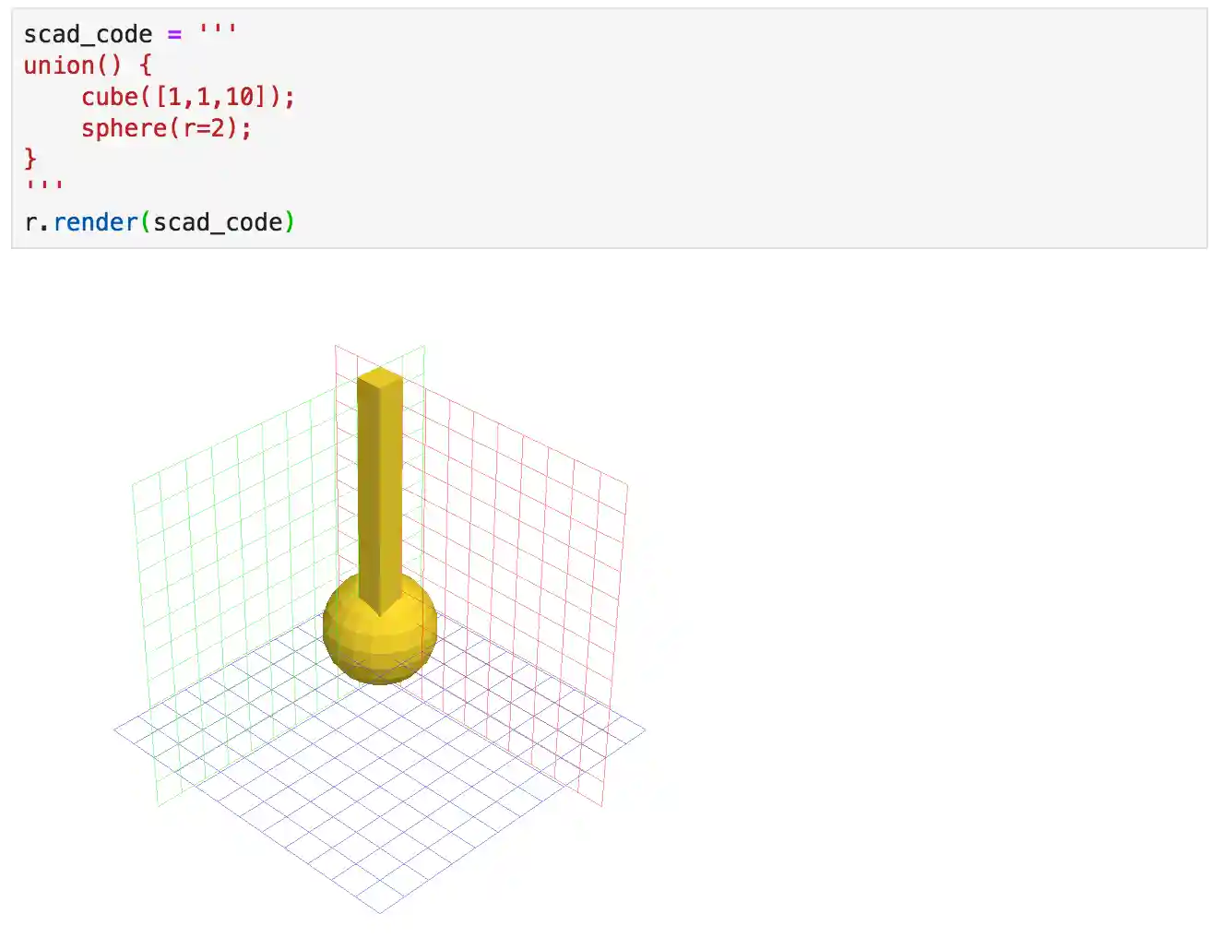Select the union() keyword in the code

61,65
